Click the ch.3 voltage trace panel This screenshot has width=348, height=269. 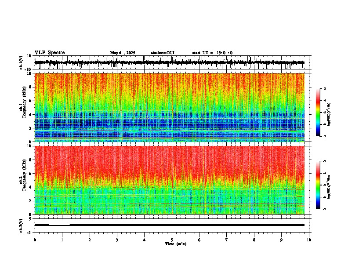pyautogui.click(x=172, y=225)
